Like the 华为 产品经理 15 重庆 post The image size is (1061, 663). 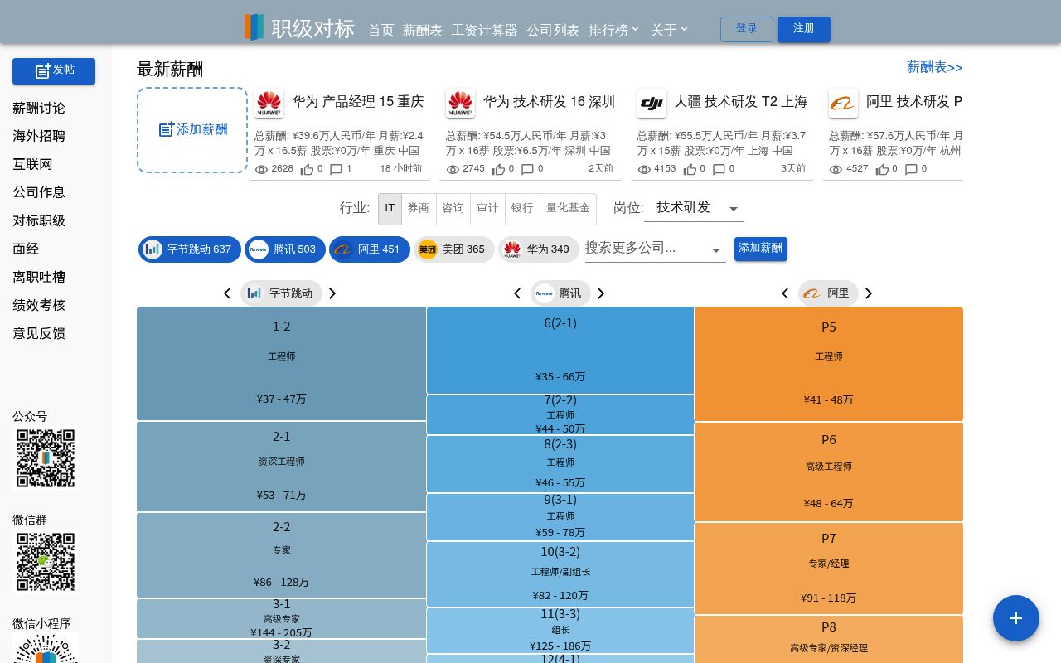(x=307, y=169)
